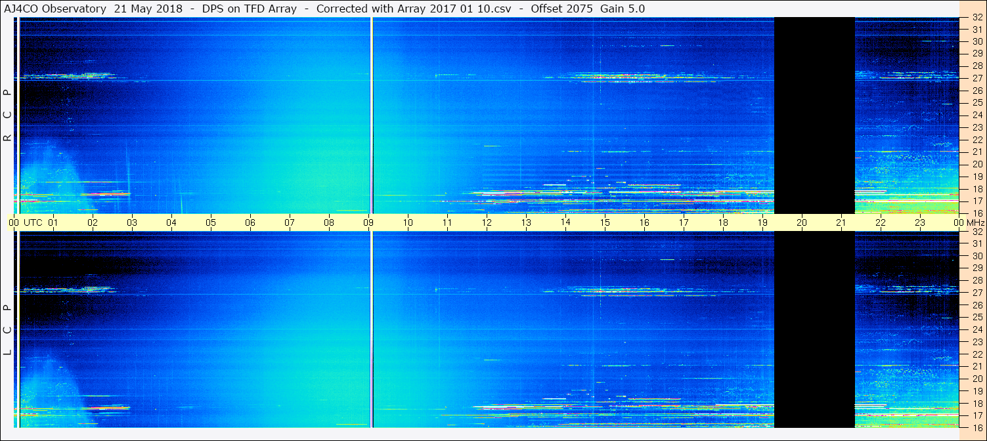Click the 15 hour label on the time axis
987x441 pixels.
pos(605,222)
